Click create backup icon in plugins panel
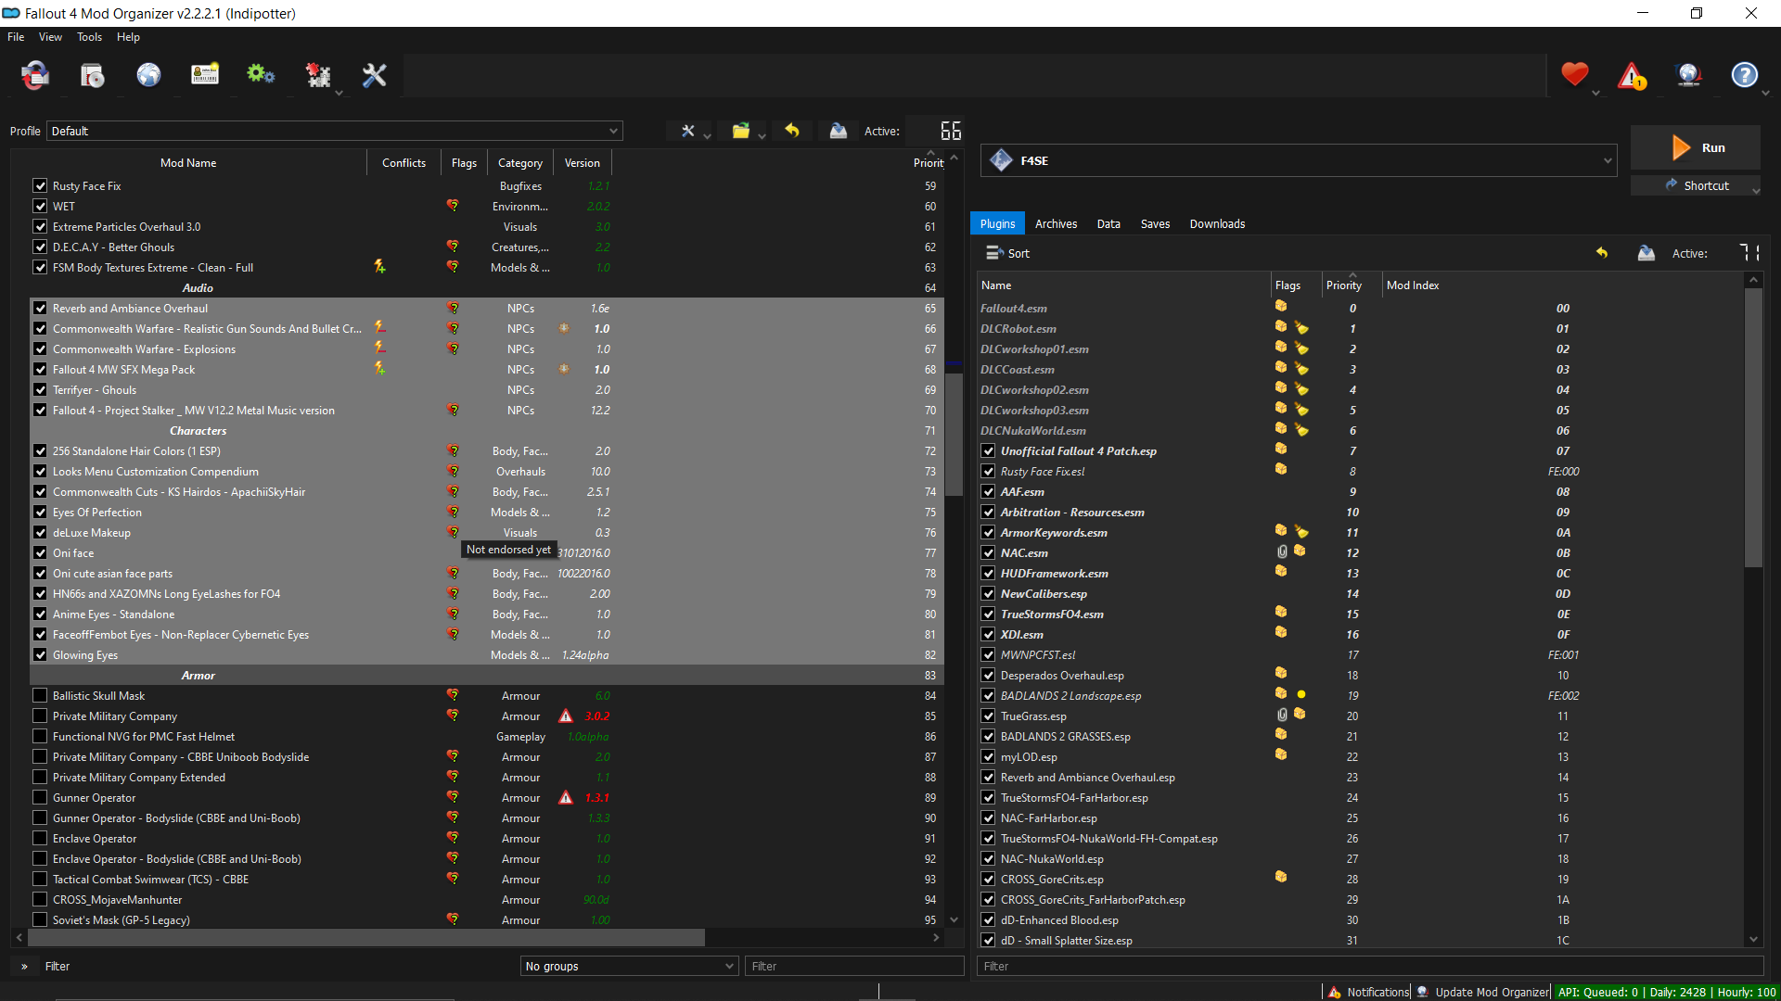 tap(1646, 253)
